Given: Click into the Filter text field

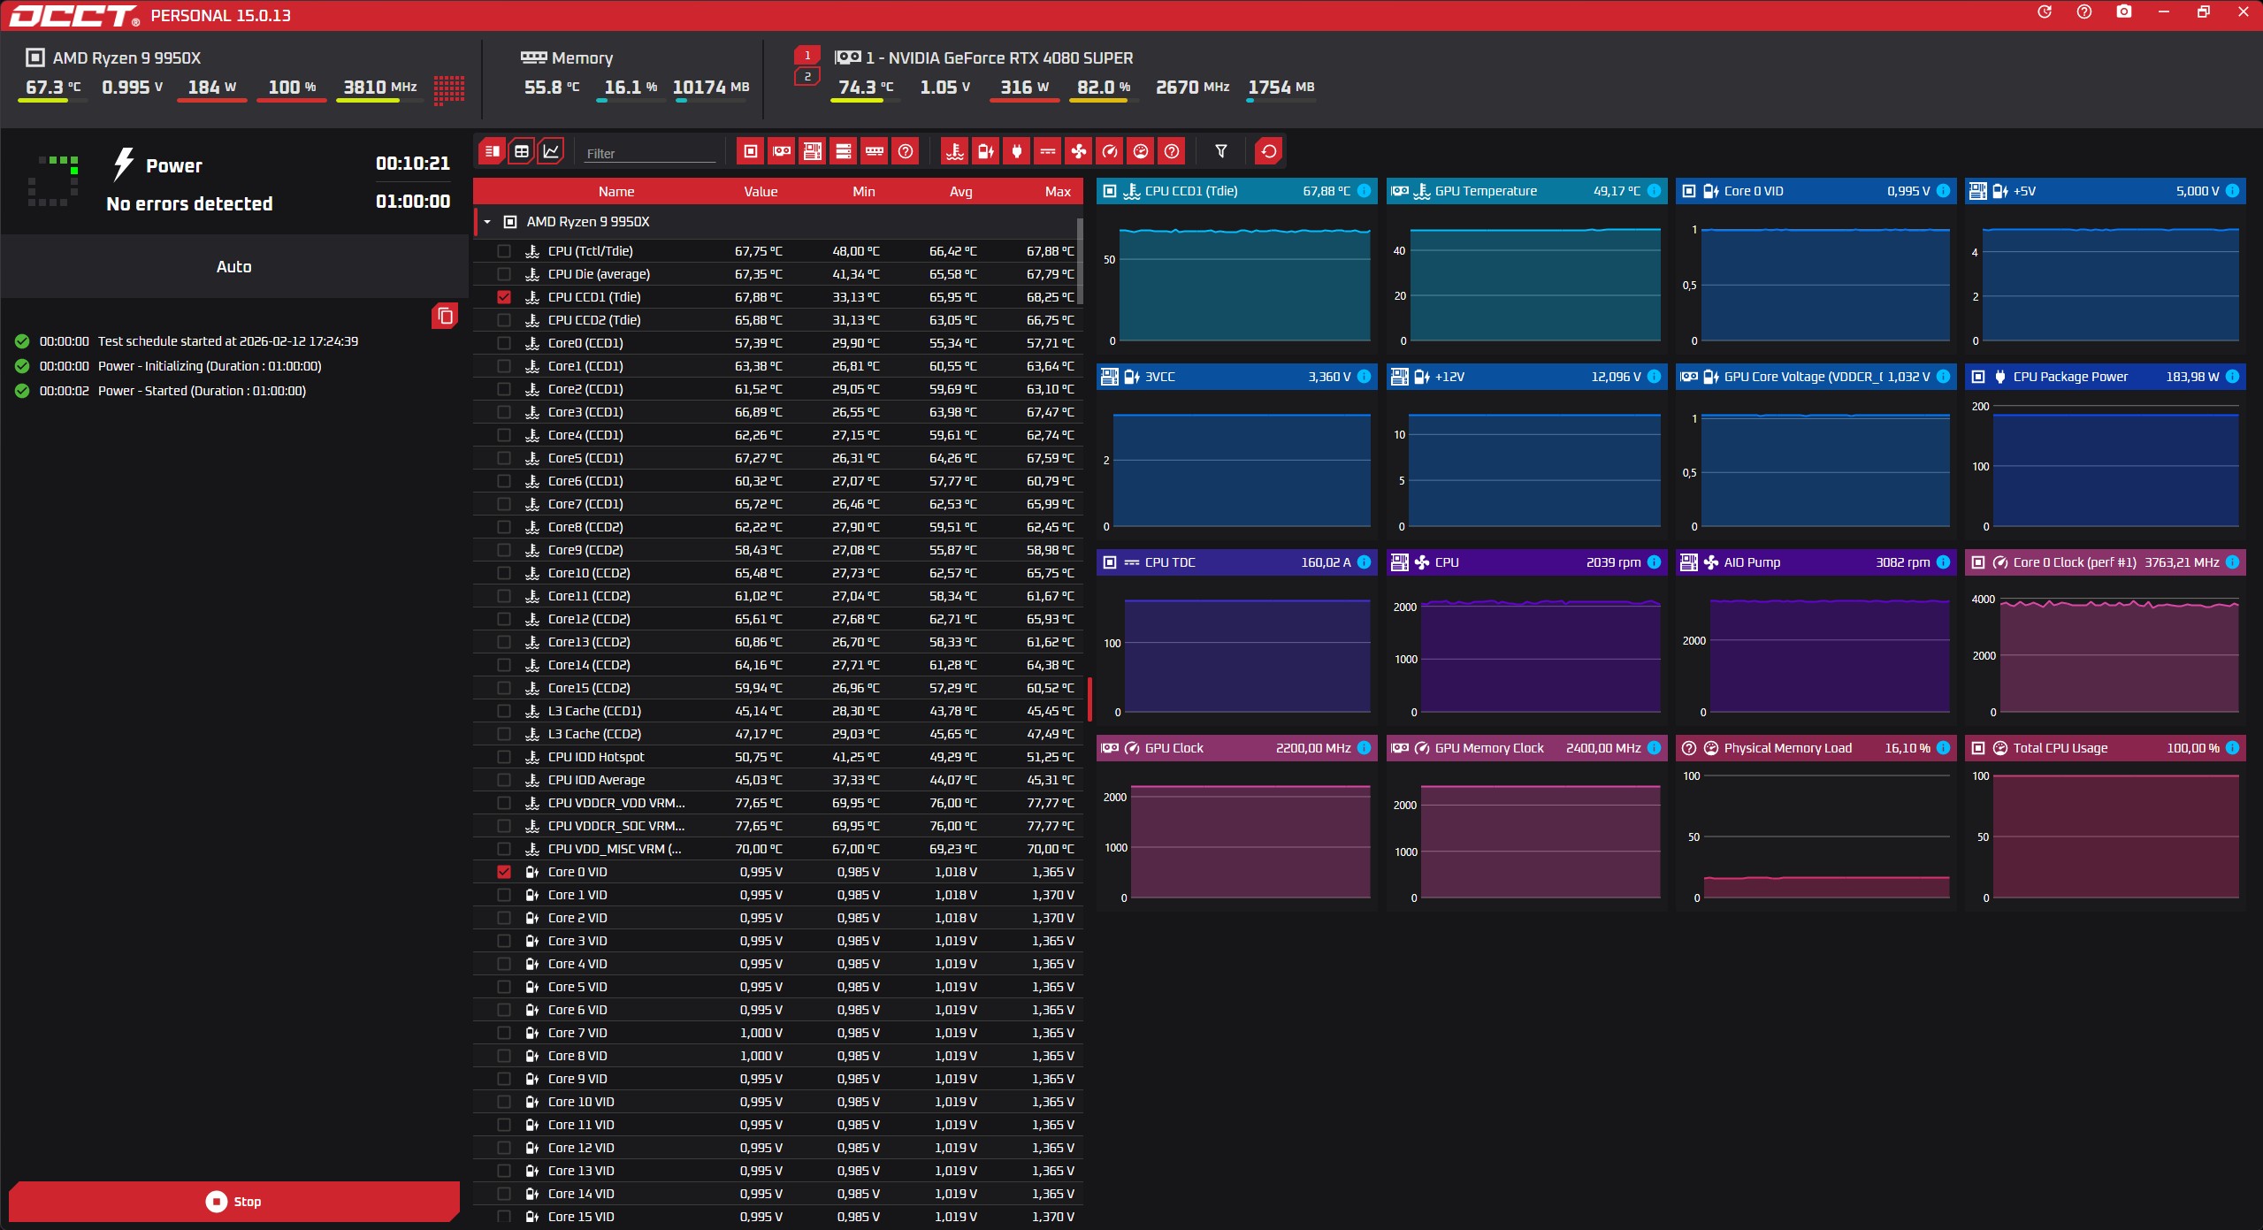Looking at the screenshot, I should pos(649,153).
